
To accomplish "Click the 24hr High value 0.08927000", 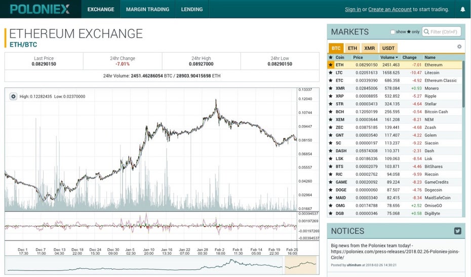I will tap(201, 64).
